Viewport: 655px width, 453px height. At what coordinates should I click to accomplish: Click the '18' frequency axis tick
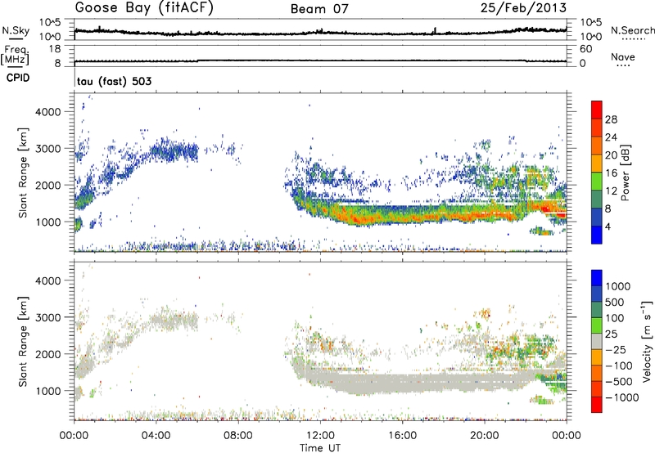tap(54, 49)
